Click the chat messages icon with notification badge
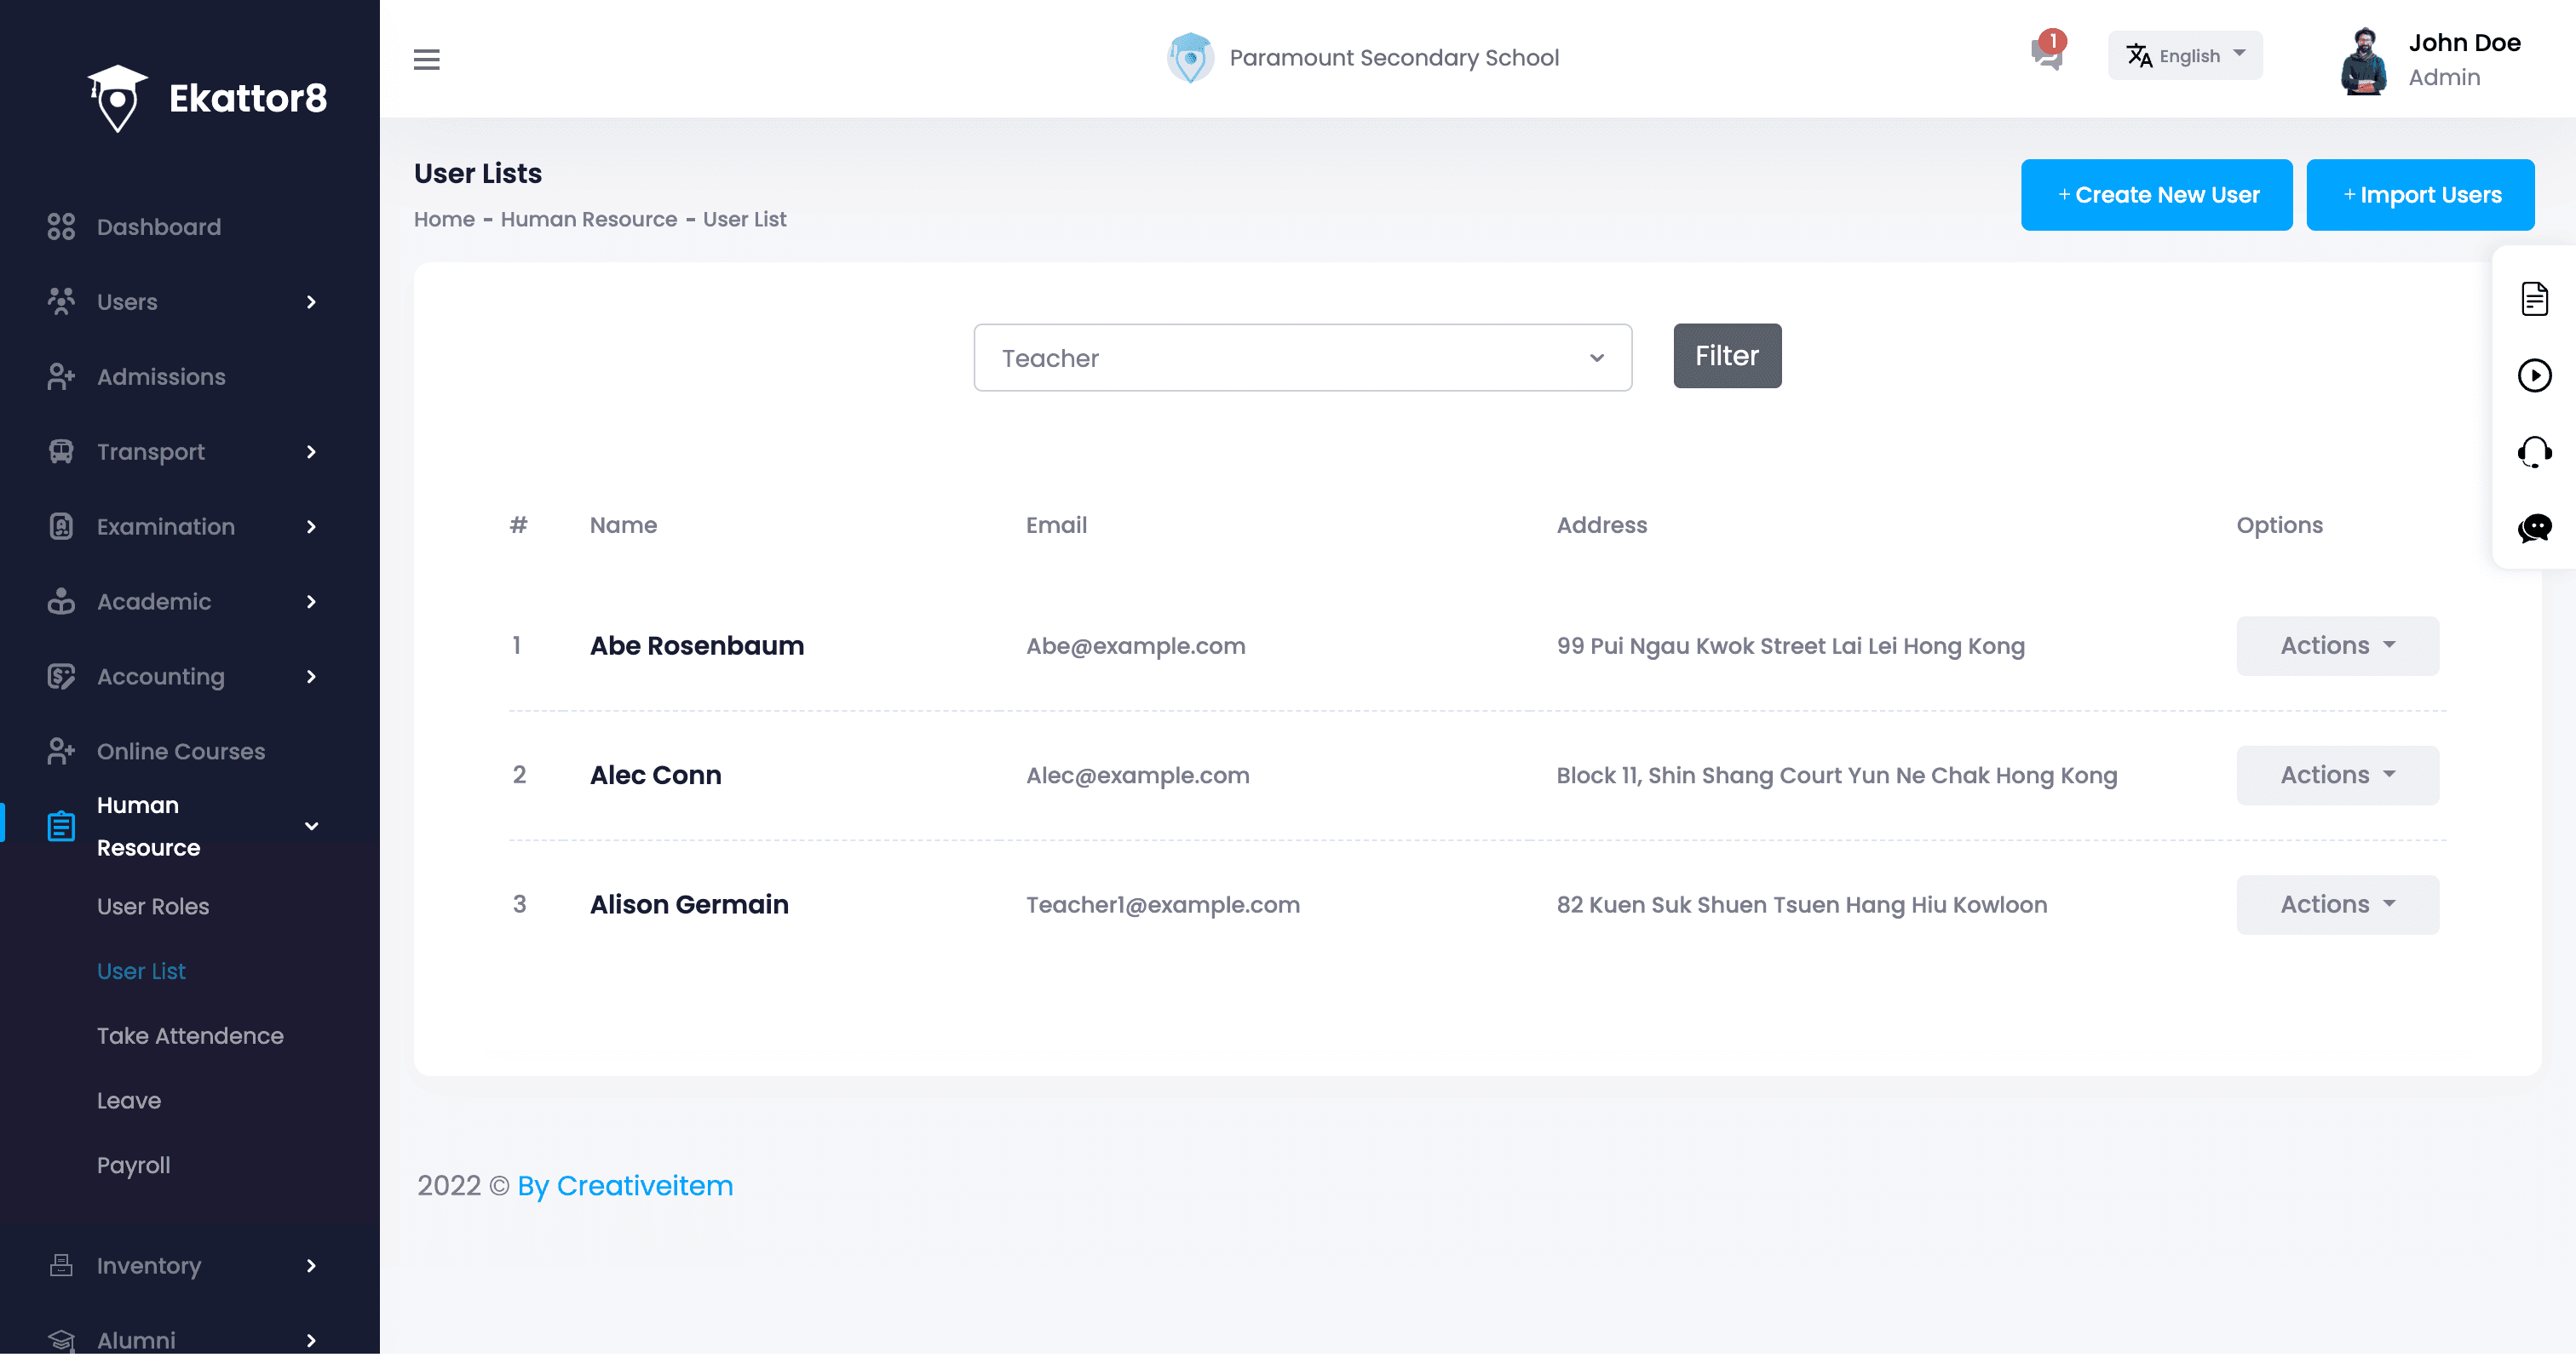 2046,57
